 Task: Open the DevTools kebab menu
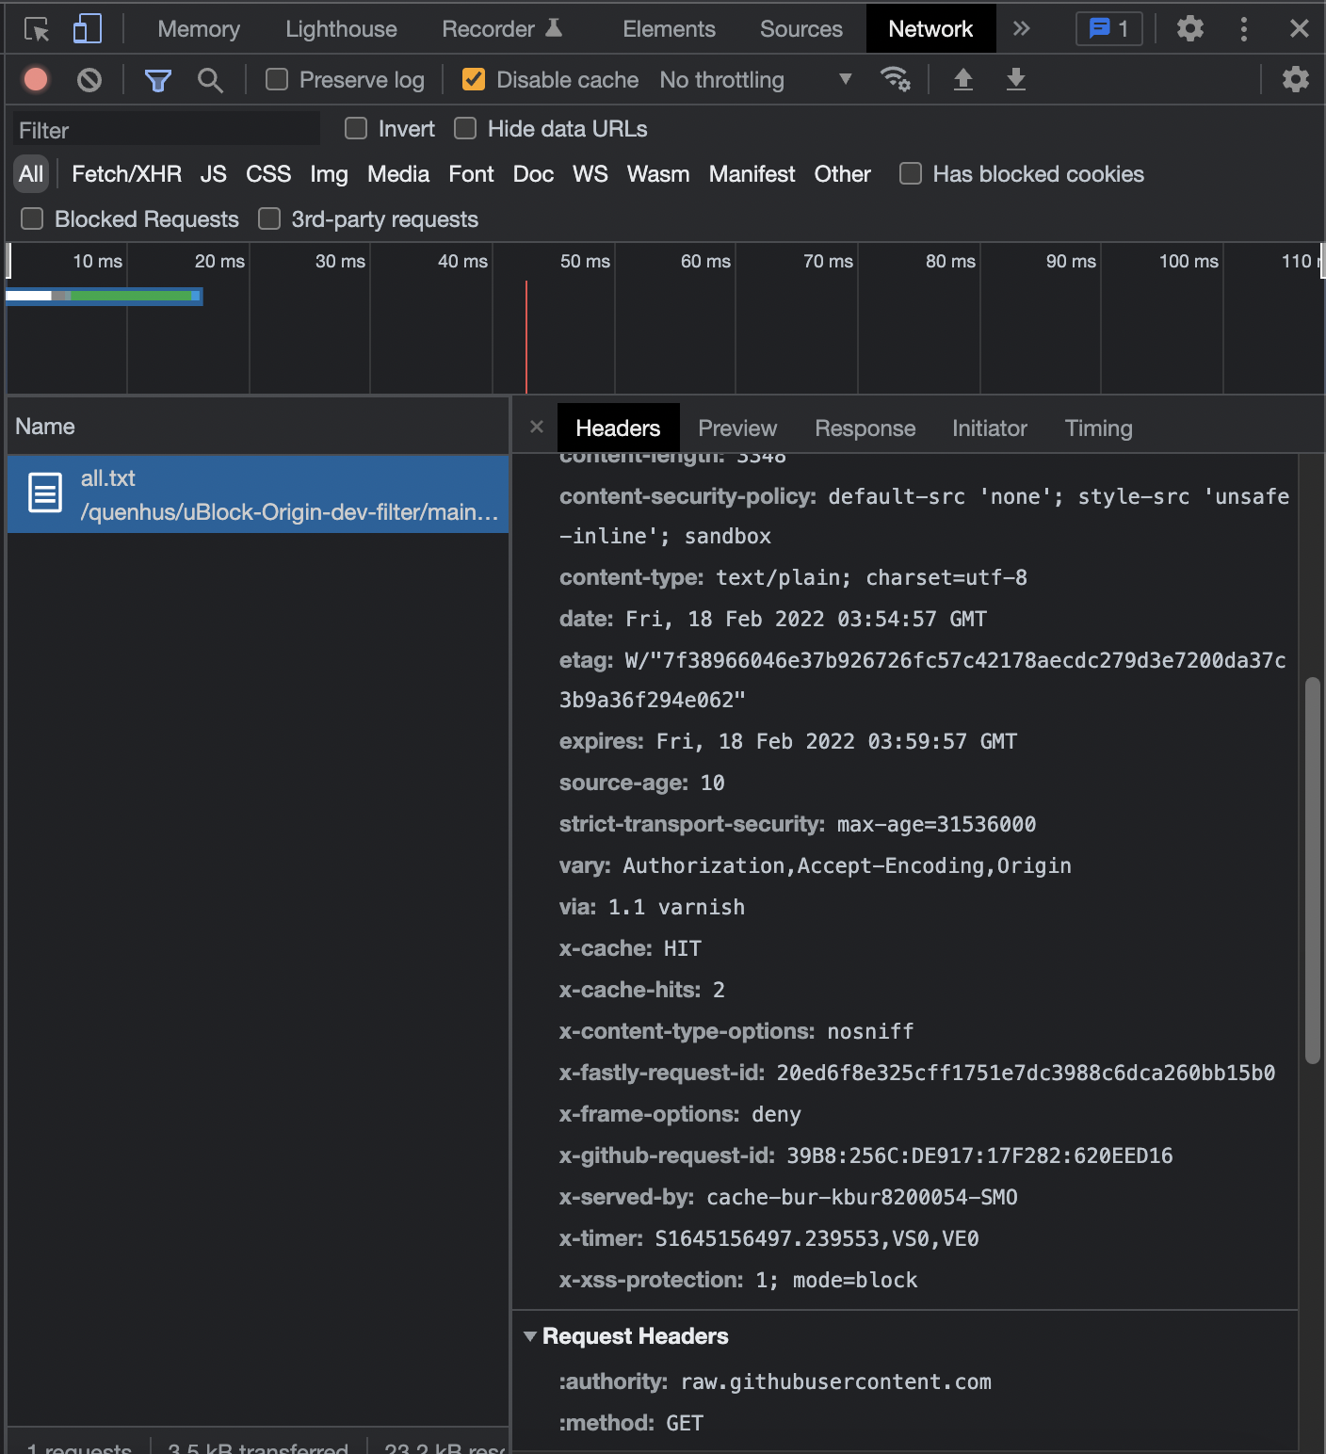coord(1244,28)
